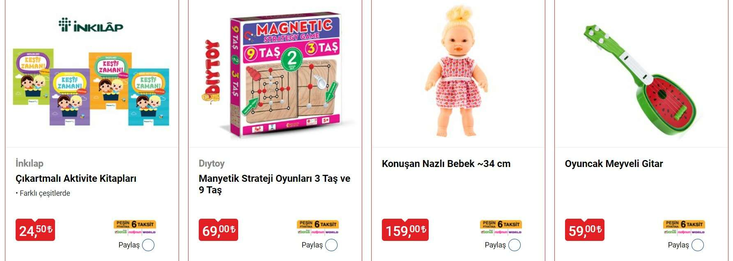The image size is (733, 261).
Task: Click the 59,00 ₺ red price tag
Action: click(585, 230)
